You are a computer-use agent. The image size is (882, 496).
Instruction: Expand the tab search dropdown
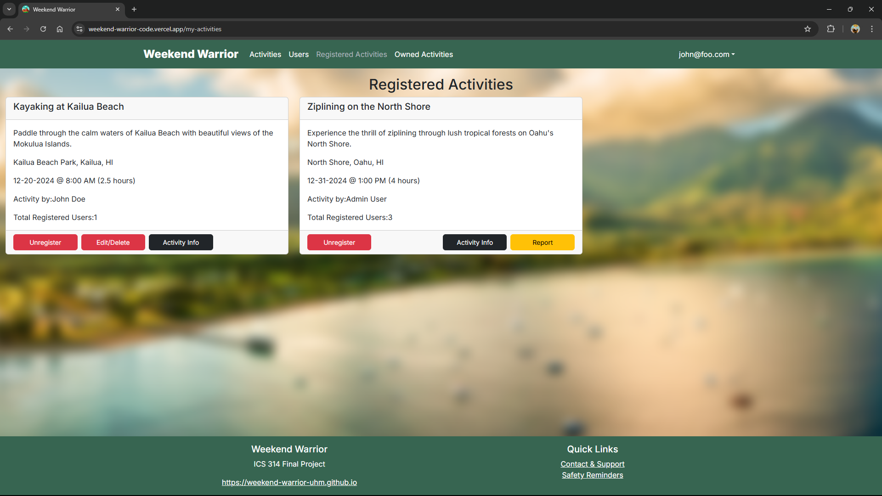9,9
